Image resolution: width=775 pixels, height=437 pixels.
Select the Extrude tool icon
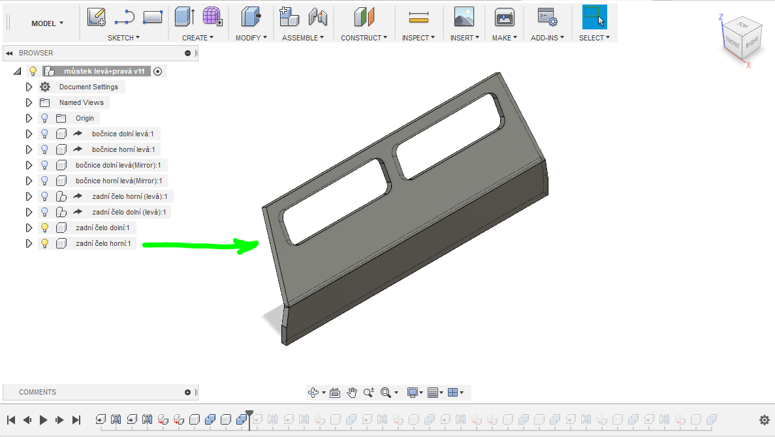184,17
